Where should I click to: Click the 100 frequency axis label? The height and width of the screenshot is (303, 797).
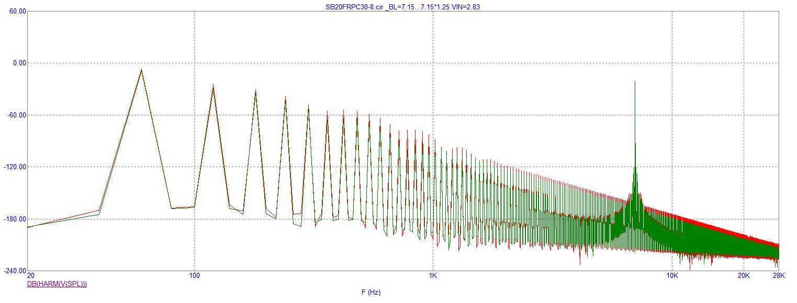(x=194, y=276)
